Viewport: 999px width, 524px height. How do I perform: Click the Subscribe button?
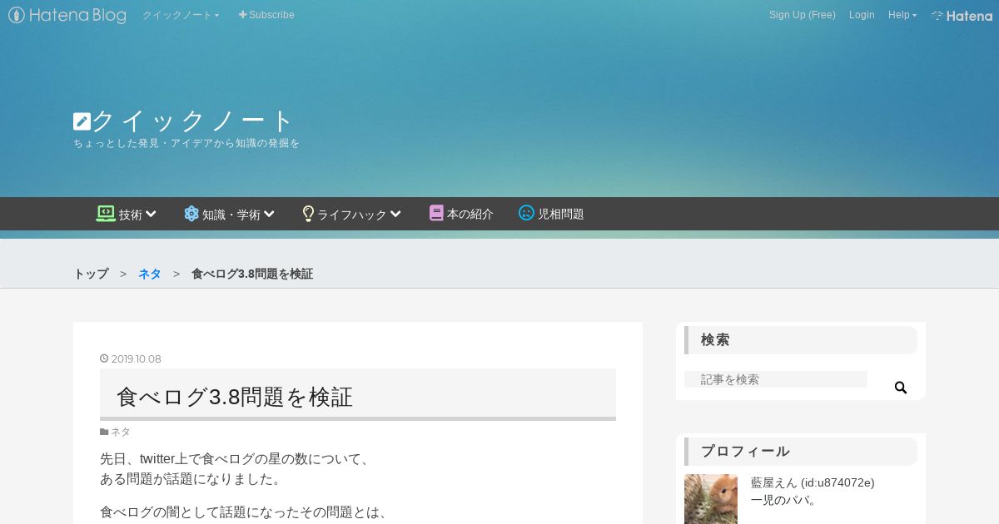point(266,15)
